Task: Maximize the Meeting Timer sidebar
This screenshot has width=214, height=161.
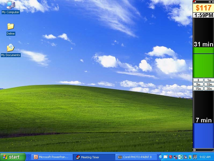Action: (x=210, y=2)
